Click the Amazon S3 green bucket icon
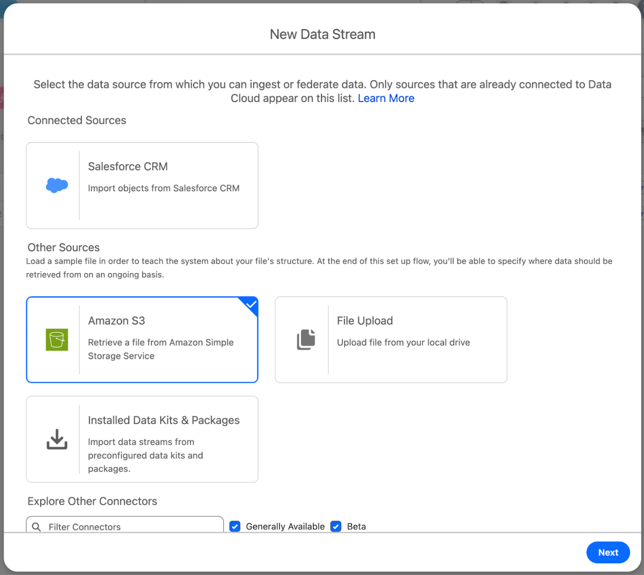The height and width of the screenshot is (575, 644). (x=57, y=340)
